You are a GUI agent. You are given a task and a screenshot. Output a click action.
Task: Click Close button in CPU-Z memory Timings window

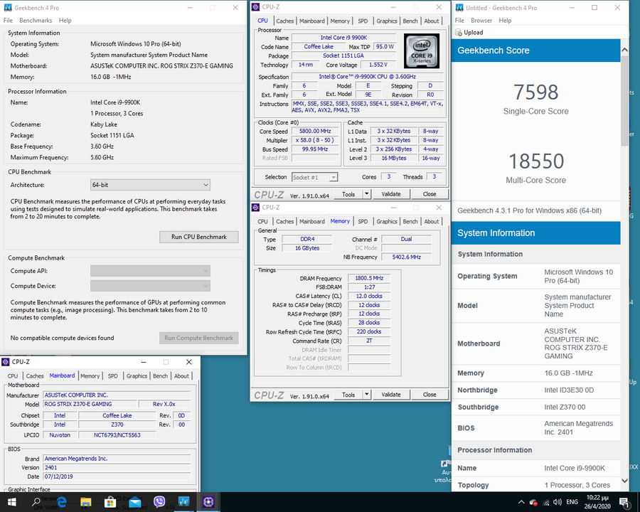click(x=430, y=395)
